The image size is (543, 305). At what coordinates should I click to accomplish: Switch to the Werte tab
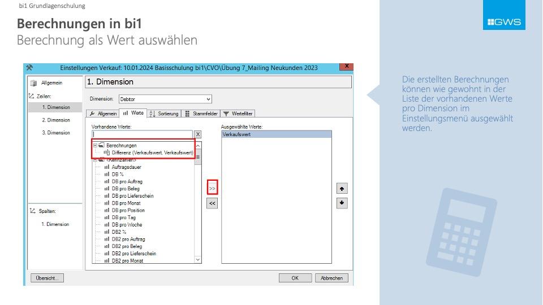(x=133, y=113)
